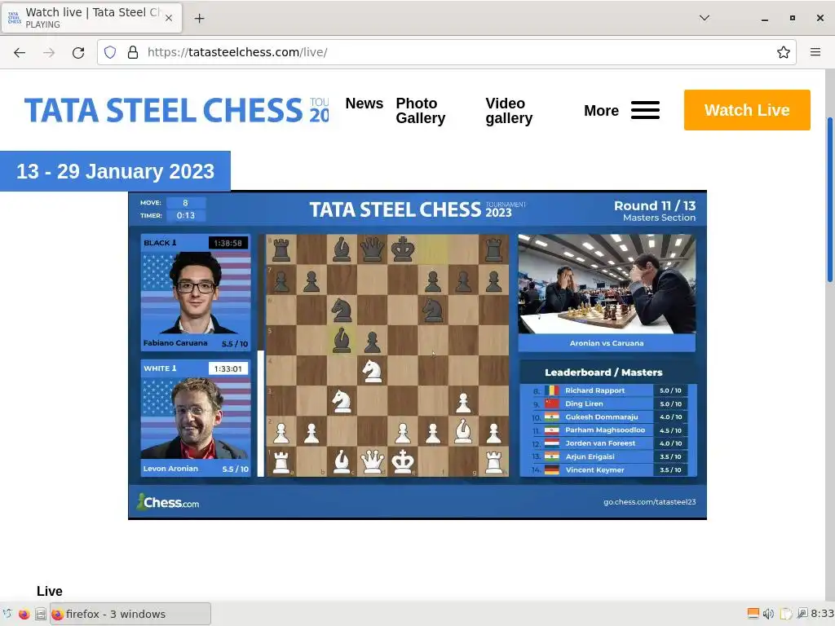Expand the list all tabs chevron
The image size is (835, 626).
[704, 18]
